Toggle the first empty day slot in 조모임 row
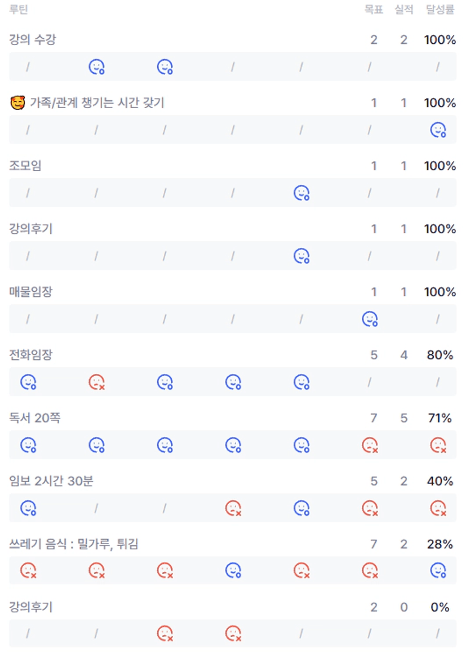The width and height of the screenshot is (466, 654). coord(28,194)
